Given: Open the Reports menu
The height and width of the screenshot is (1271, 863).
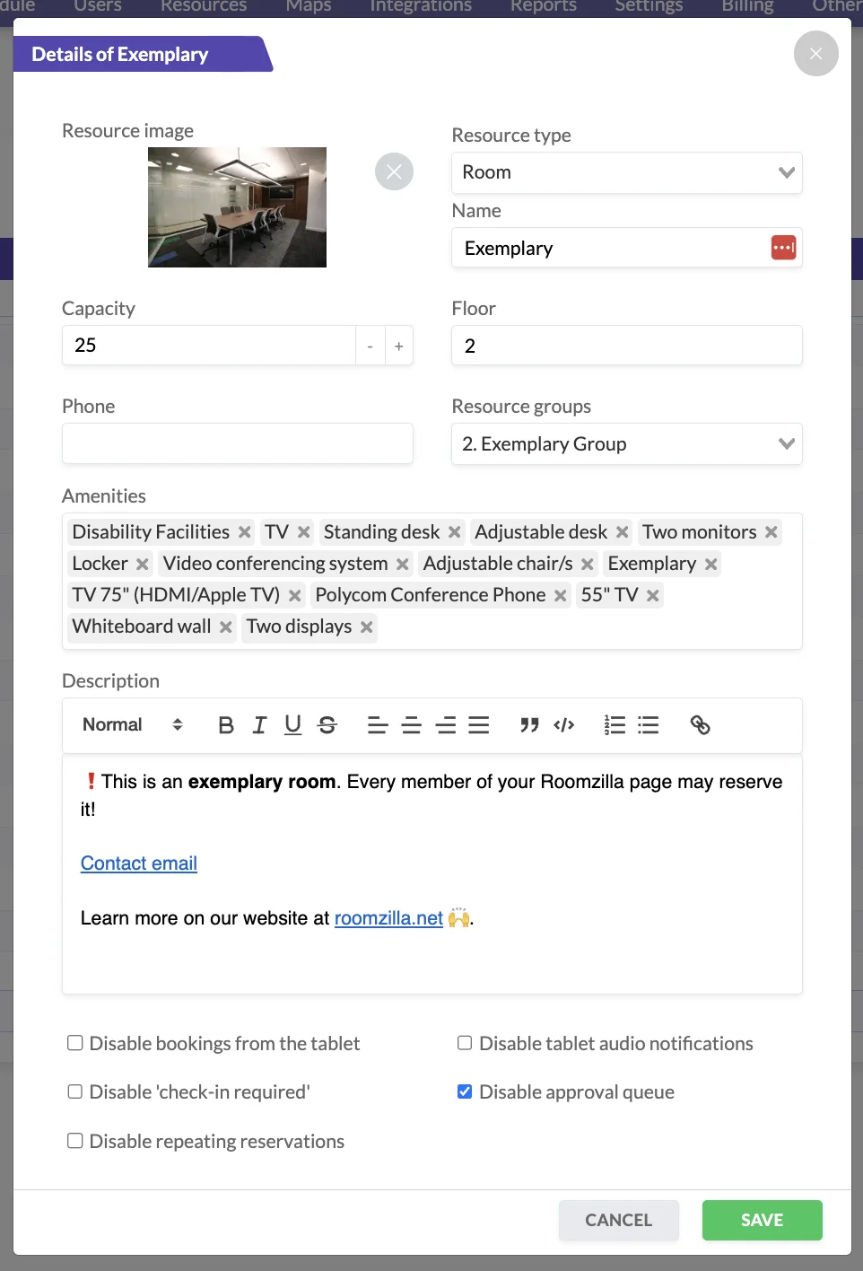Looking at the screenshot, I should coord(543,7).
